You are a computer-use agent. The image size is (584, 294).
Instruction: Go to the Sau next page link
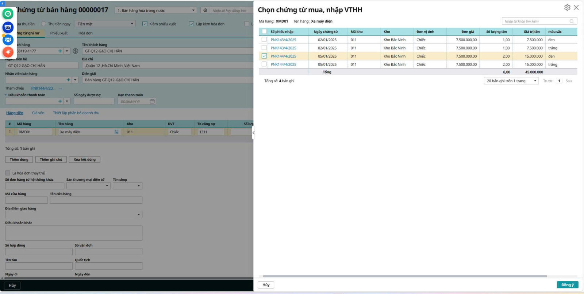point(569,81)
